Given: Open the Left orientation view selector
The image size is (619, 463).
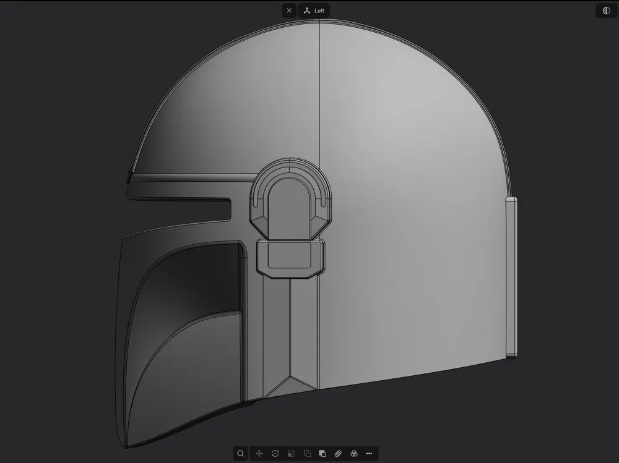Looking at the screenshot, I should [314, 11].
